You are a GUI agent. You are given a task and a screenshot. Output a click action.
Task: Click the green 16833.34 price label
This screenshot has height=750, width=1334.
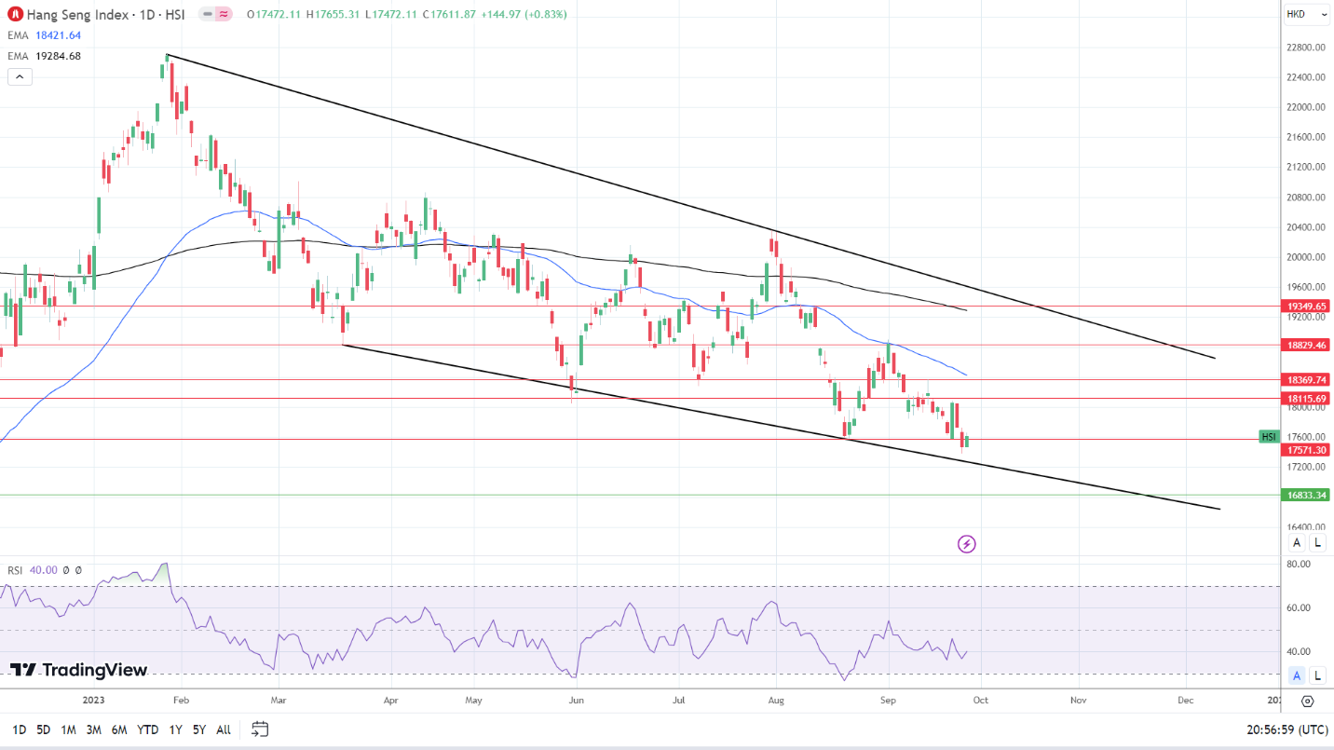click(1307, 496)
